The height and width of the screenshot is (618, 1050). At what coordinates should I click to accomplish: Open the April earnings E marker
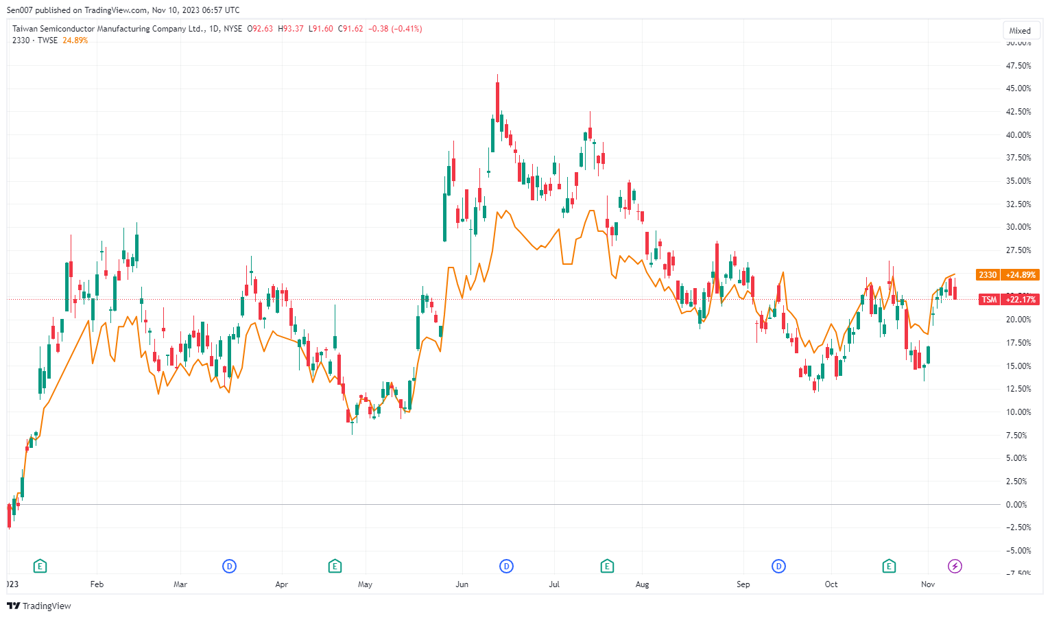coord(335,566)
